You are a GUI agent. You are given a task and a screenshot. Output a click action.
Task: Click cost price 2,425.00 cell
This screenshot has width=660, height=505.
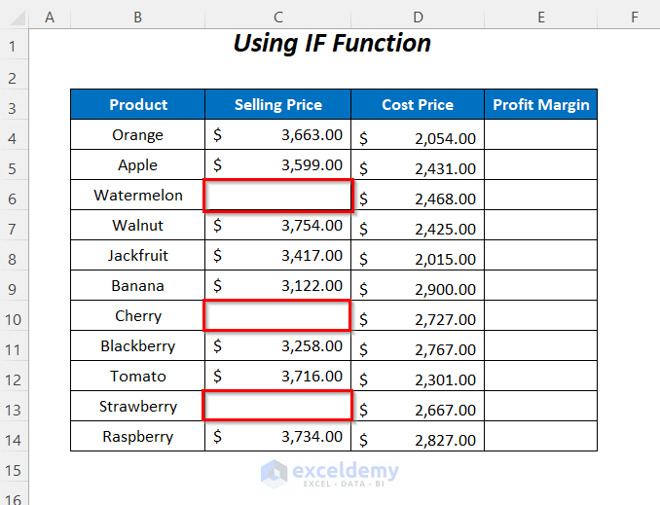418,225
